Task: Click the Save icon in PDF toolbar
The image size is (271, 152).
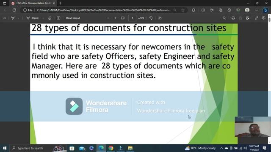Action: click(x=240, y=18)
